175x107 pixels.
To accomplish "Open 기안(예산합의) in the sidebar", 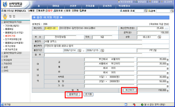I will pyautogui.click(x=12, y=26).
